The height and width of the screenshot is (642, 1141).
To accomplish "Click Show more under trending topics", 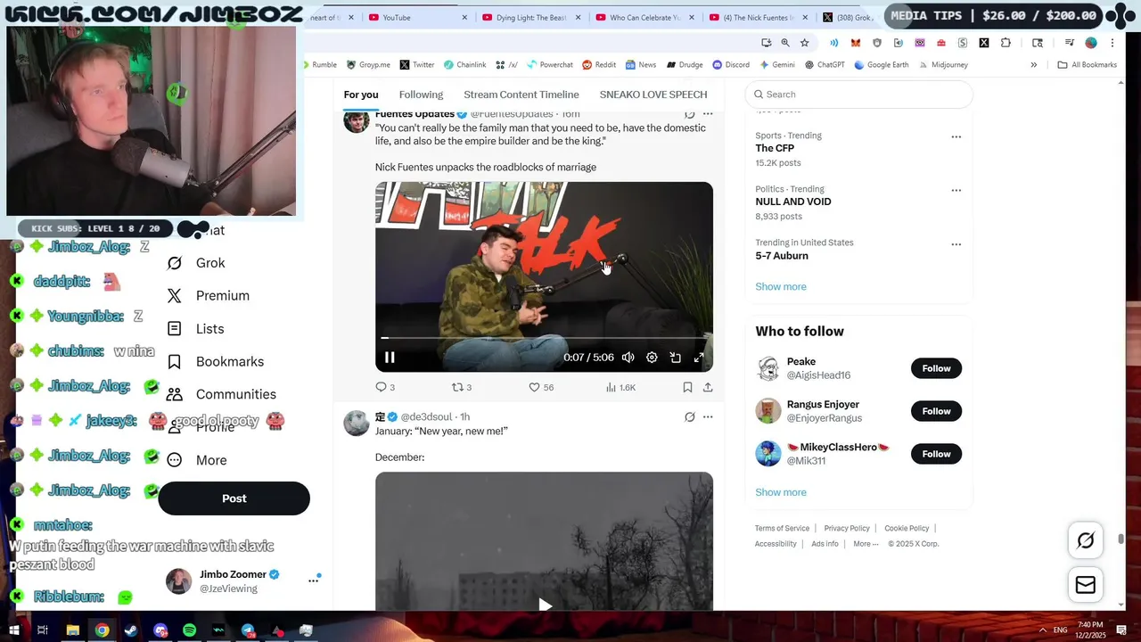I will coord(781,286).
